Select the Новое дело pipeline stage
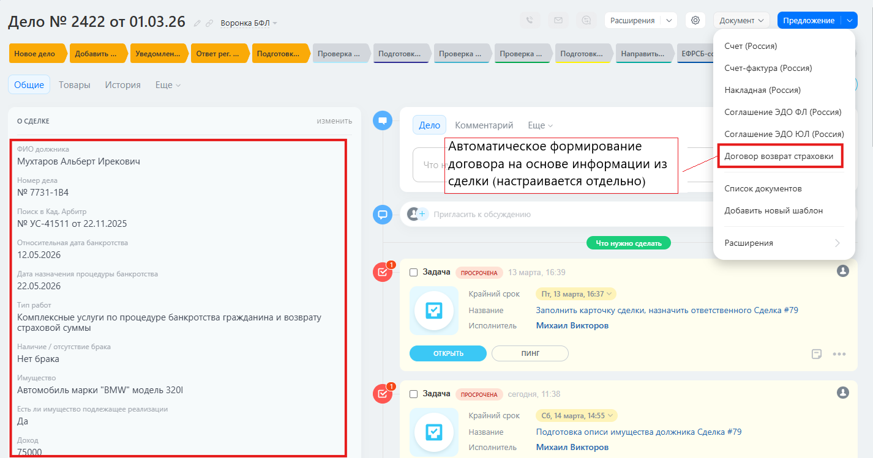This screenshot has height=458, width=873. pos(36,54)
